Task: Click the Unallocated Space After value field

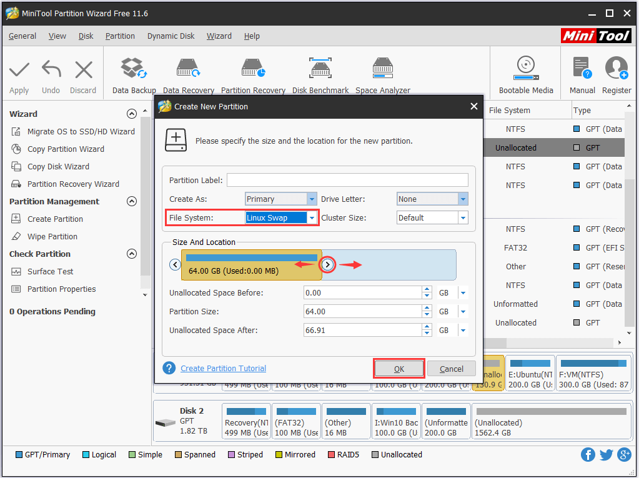Action: [363, 330]
